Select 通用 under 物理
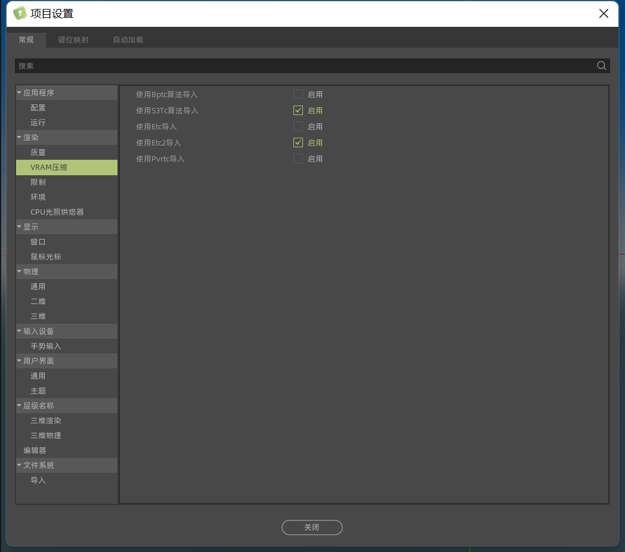This screenshot has height=552, width=625. [67, 287]
